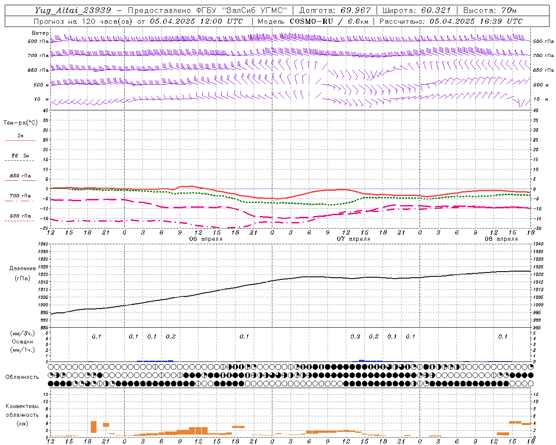
Task: Click 'Предоставлено ФГБУ ЗапСиб УГМС' text
Action: 208,10
